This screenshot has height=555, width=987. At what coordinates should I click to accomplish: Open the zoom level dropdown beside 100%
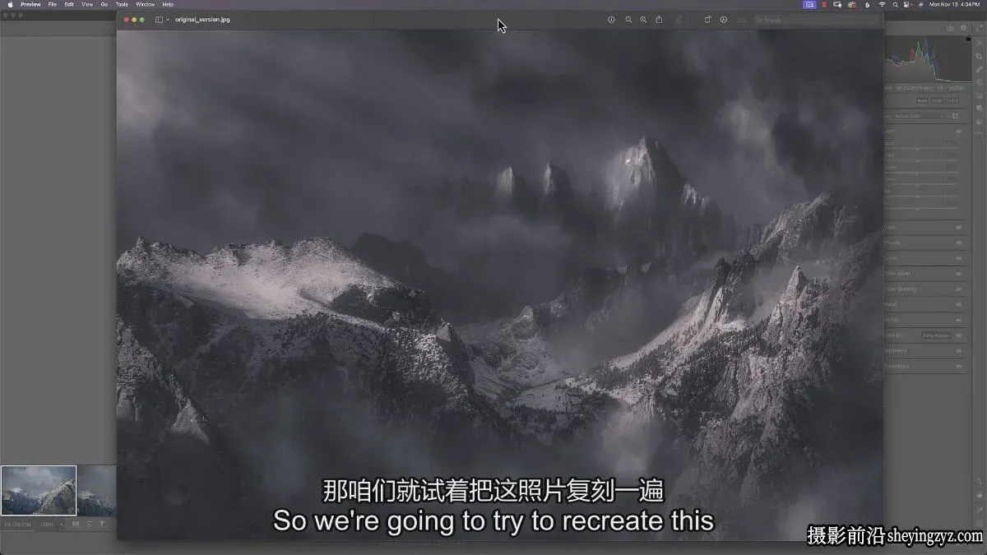(61, 524)
